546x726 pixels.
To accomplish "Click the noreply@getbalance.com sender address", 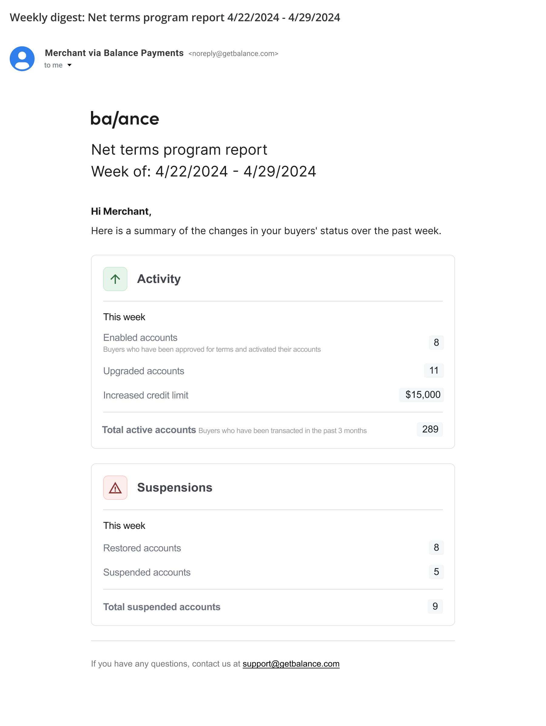I will pos(234,54).
